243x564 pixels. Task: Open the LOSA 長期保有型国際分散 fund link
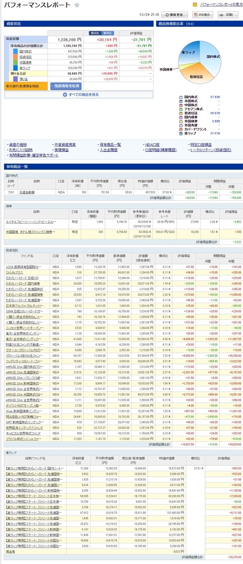(24, 266)
